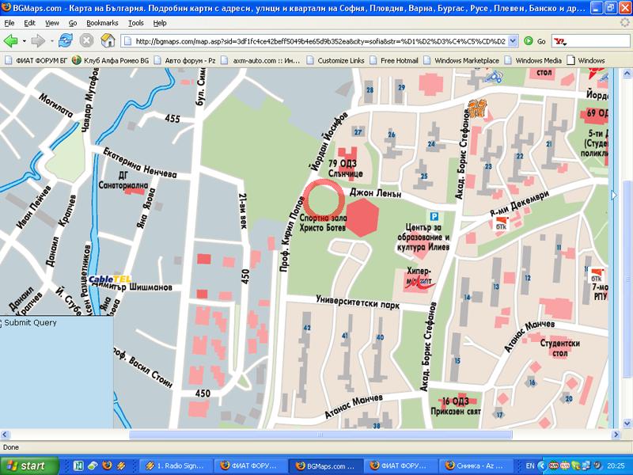Click the browser Back arrow button
The height and width of the screenshot is (475, 633).
coord(11,40)
